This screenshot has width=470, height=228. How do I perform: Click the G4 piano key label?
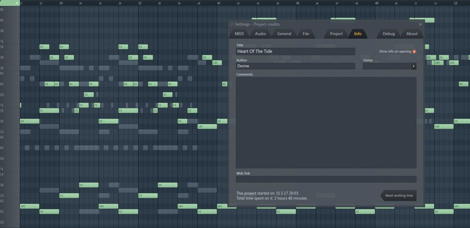(2, 158)
